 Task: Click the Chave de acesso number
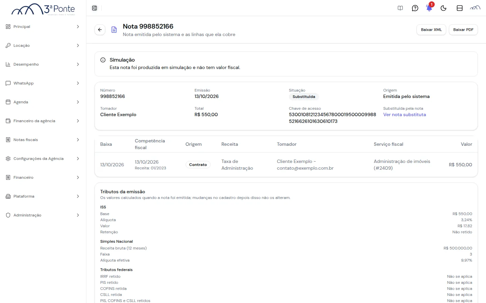pyautogui.click(x=332, y=118)
